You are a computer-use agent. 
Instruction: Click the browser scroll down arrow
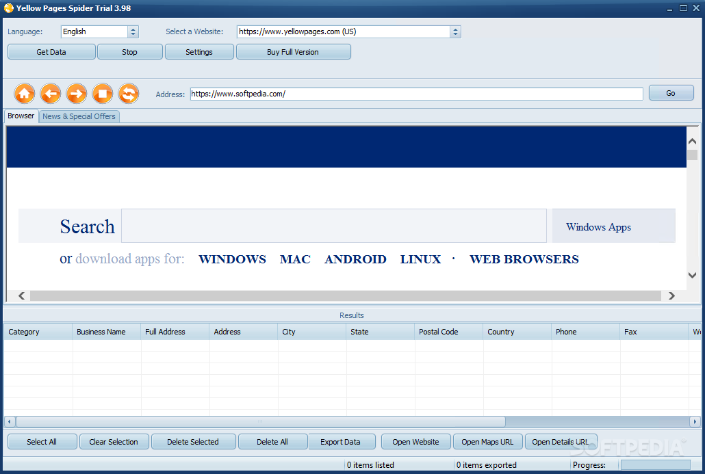693,276
